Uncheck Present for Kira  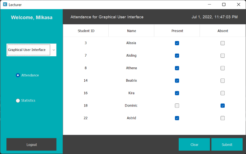[177, 93]
